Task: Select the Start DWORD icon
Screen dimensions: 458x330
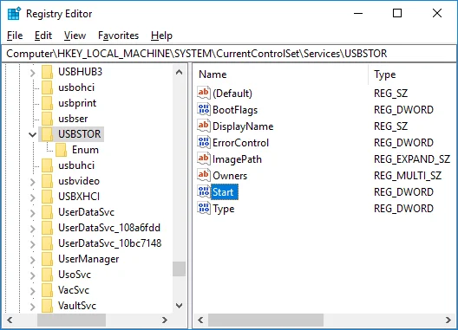Action: 204,192
